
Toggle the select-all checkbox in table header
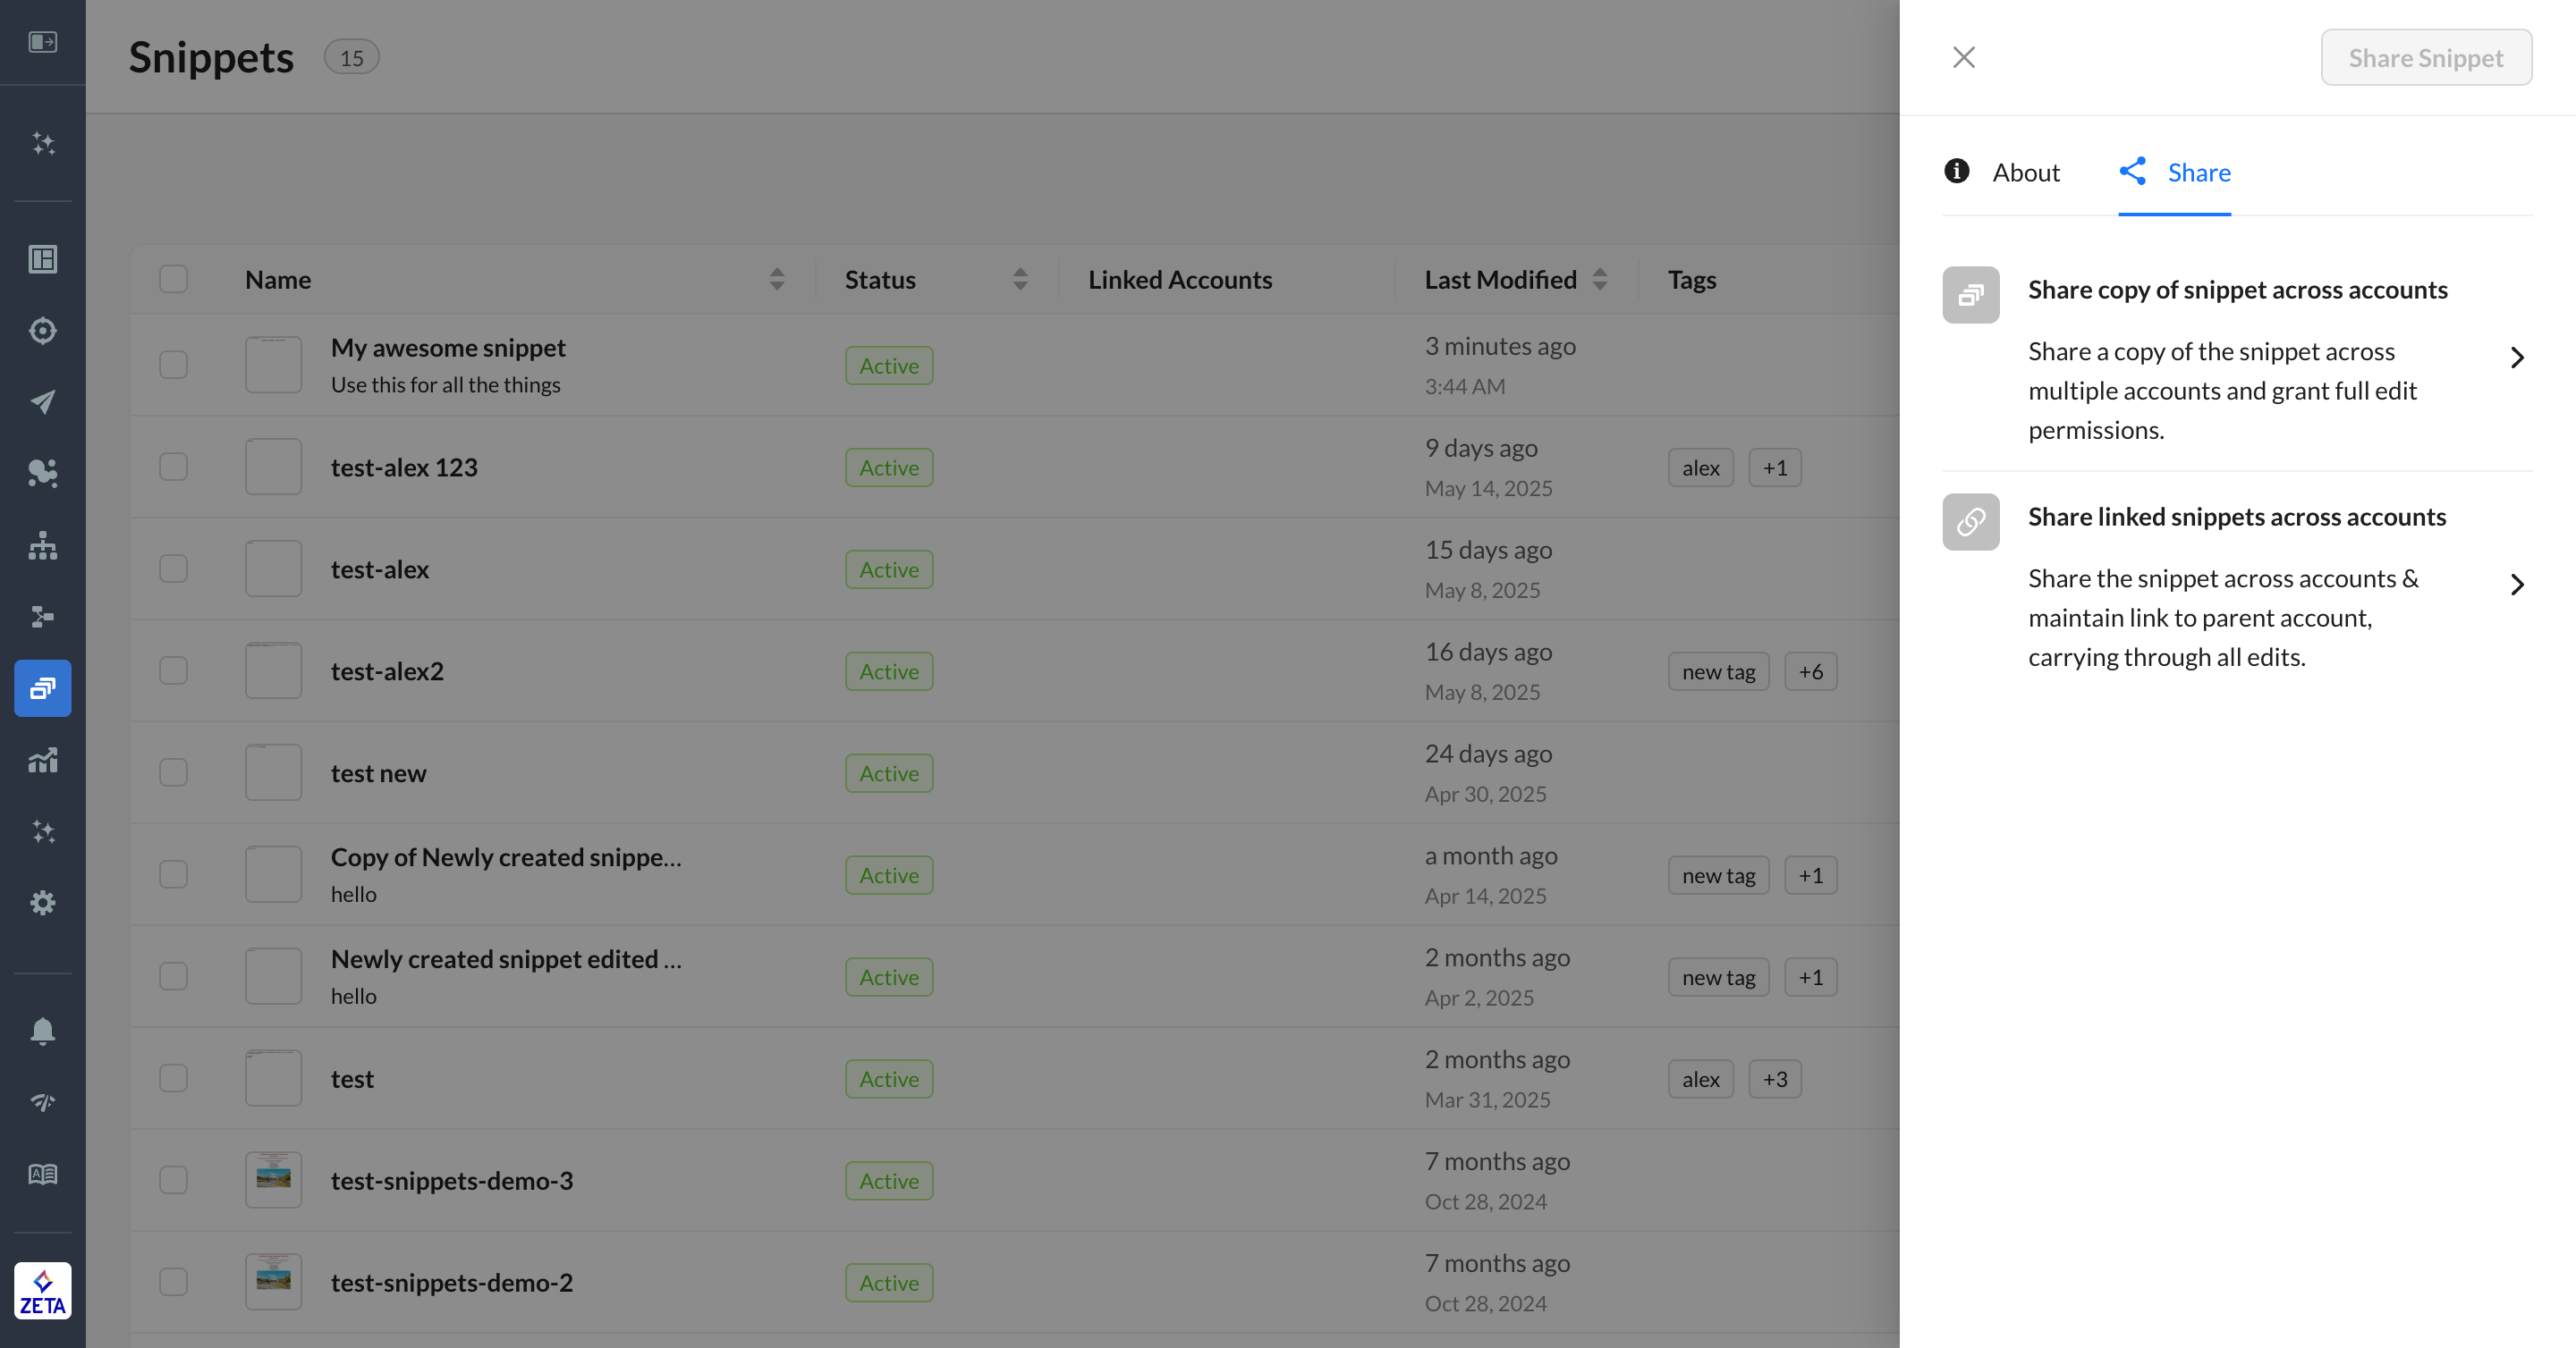173,279
